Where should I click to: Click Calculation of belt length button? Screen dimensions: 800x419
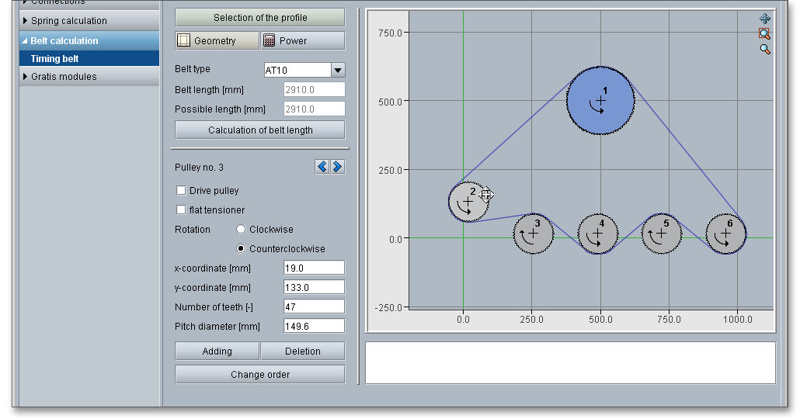(x=260, y=130)
